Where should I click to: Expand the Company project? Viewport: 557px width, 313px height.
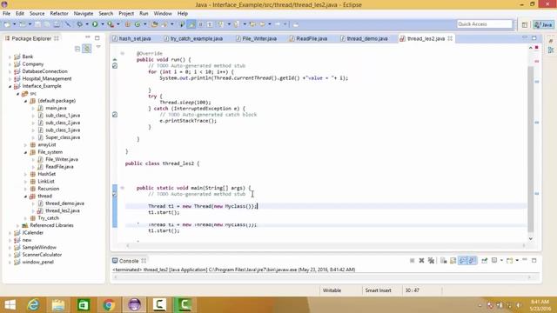click(10, 63)
